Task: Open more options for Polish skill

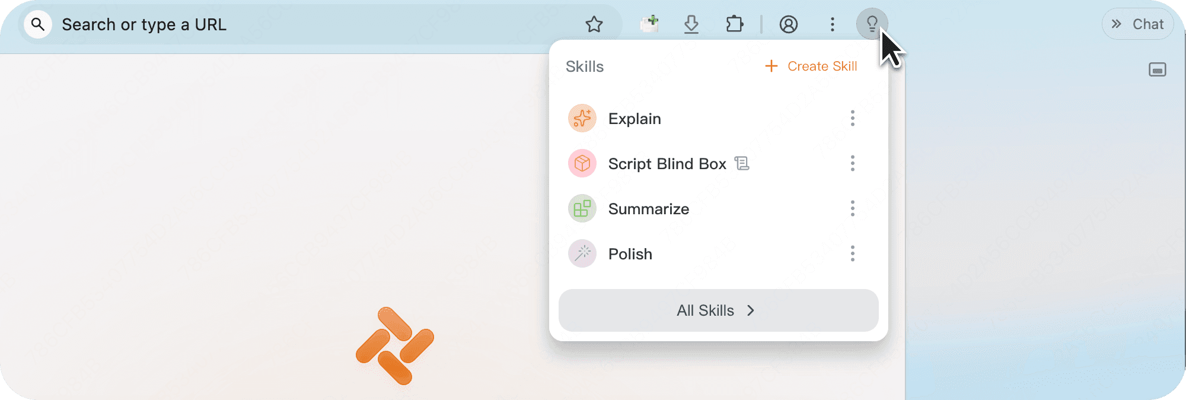Action: (x=852, y=254)
